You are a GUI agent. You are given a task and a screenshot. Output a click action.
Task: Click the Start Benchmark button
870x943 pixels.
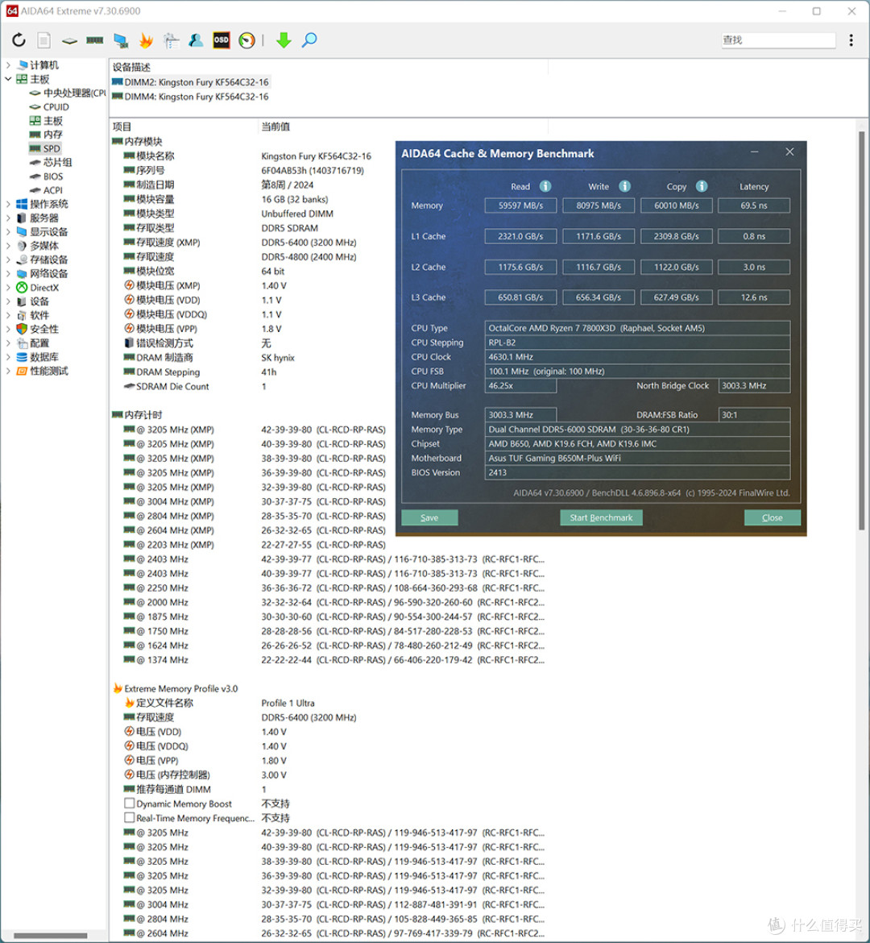pyautogui.click(x=601, y=517)
